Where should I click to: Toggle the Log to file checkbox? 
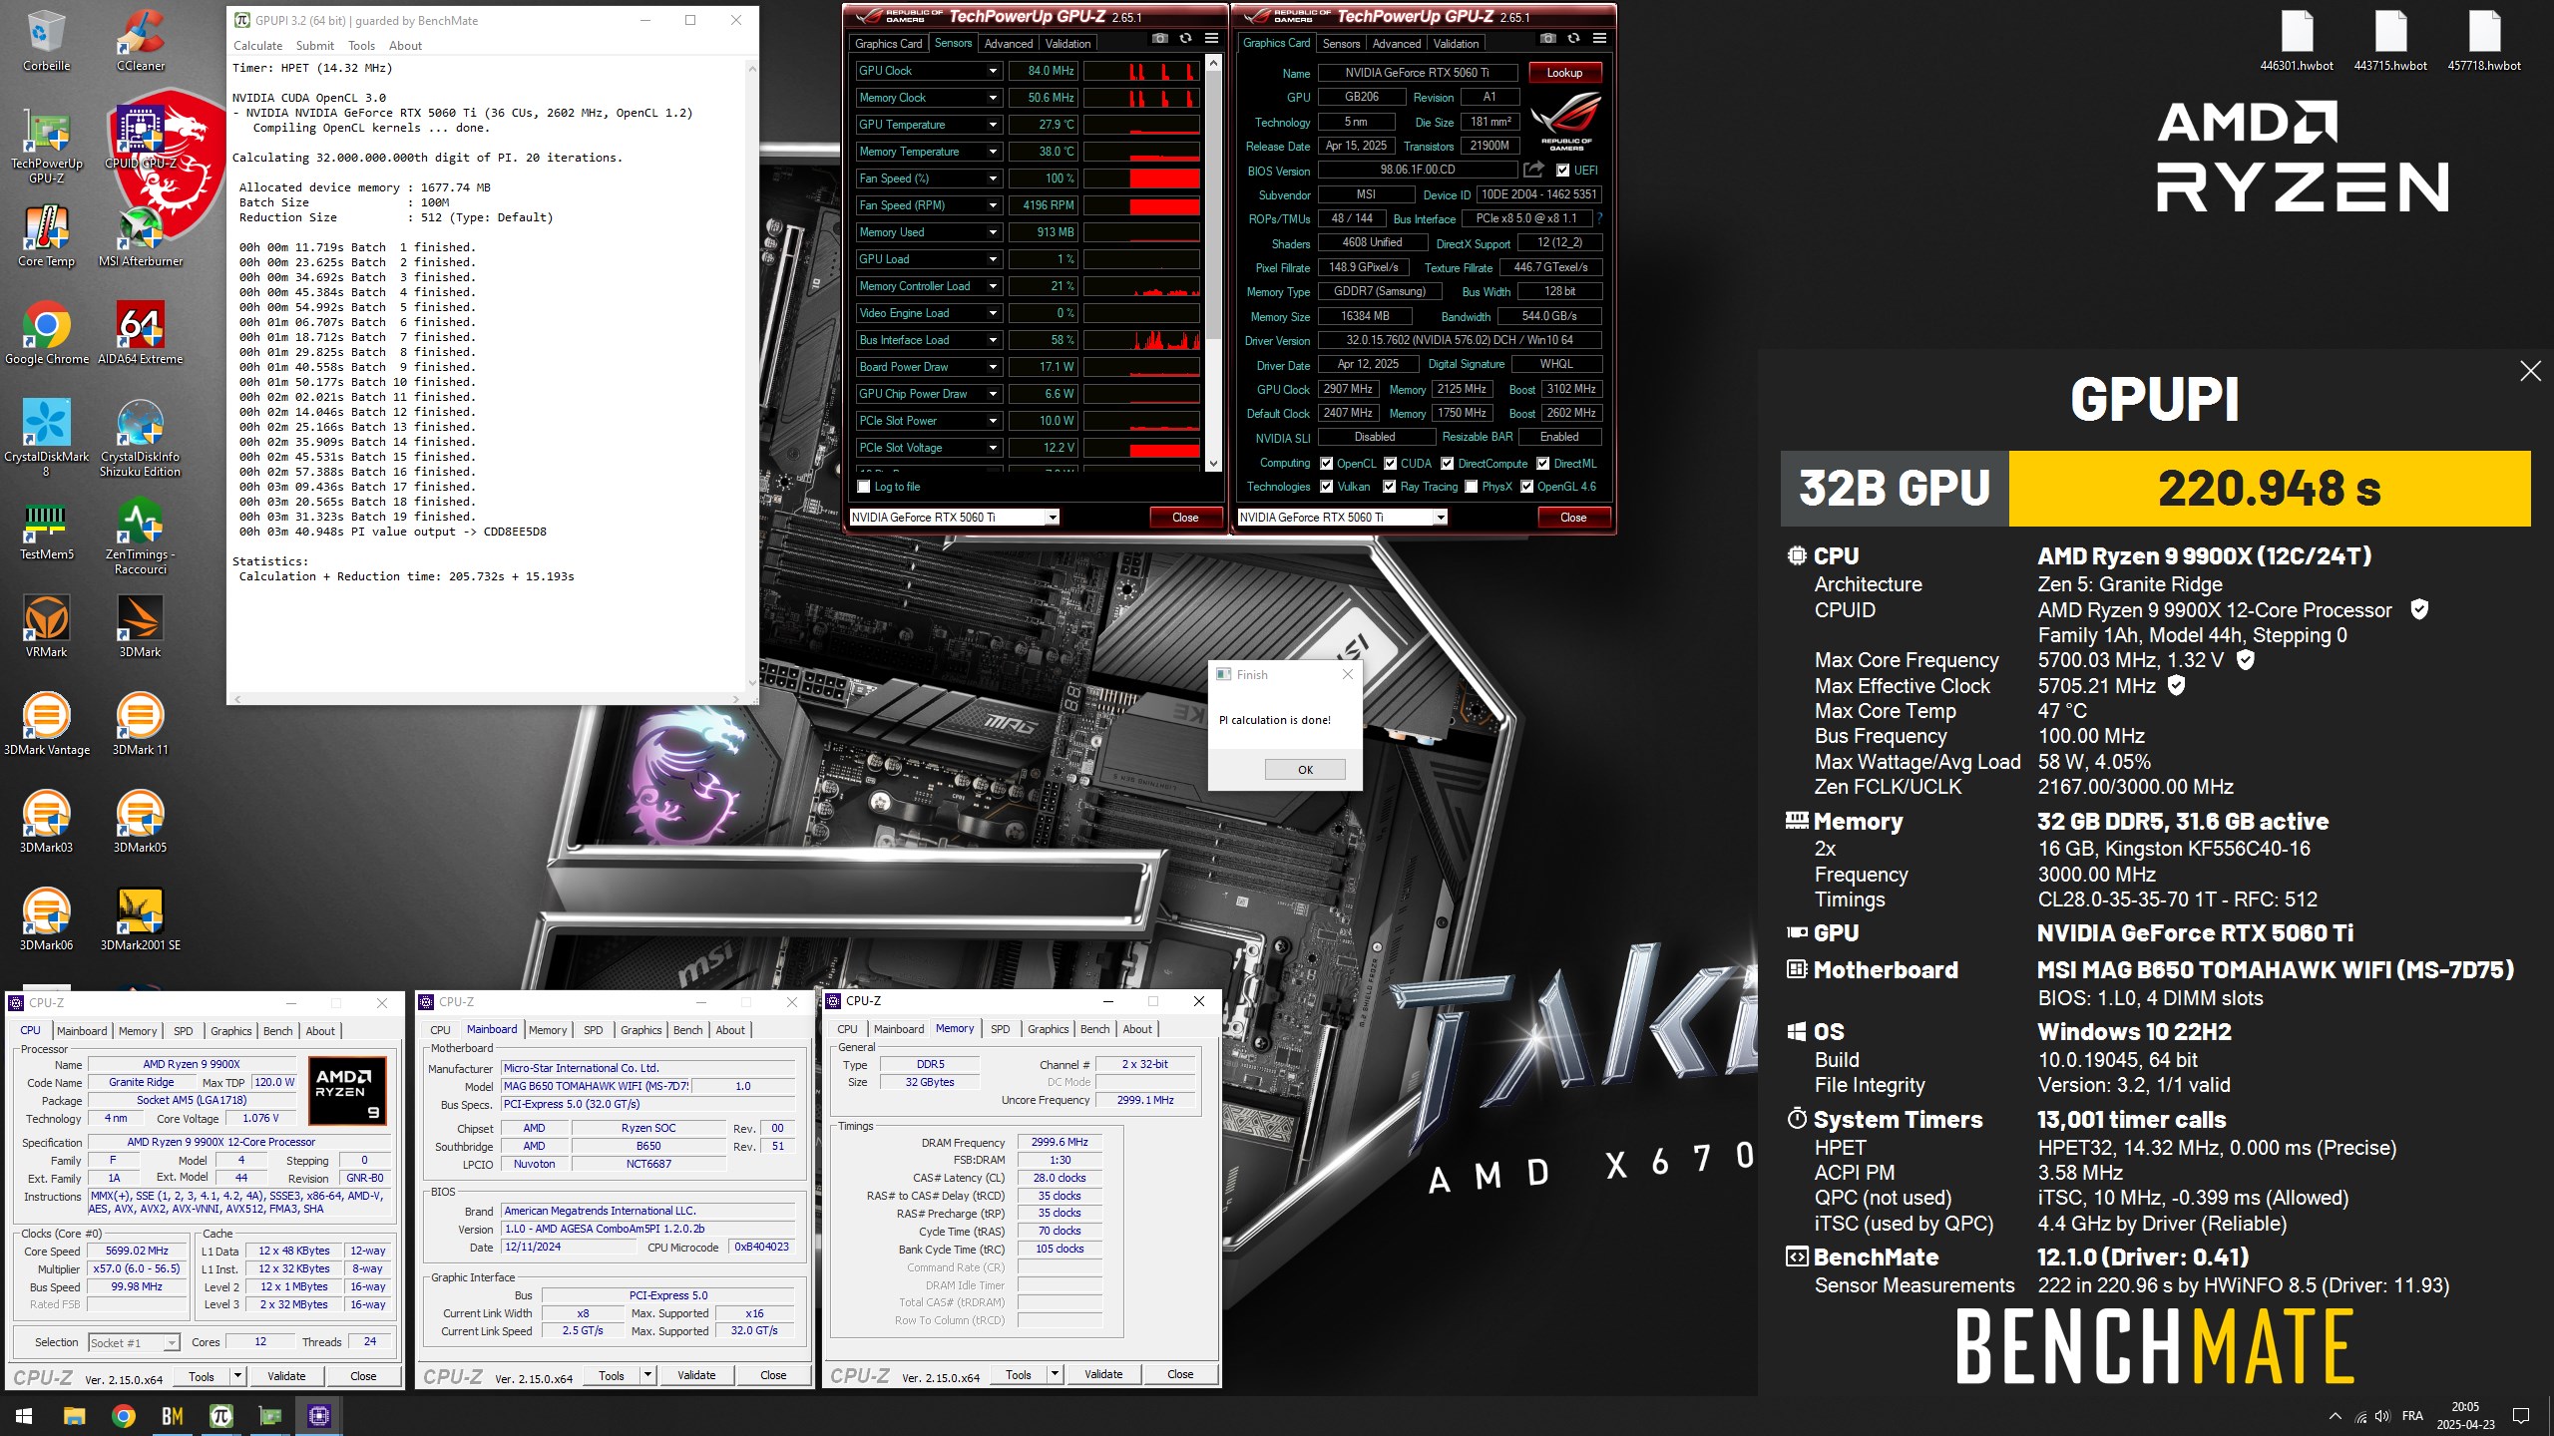tap(864, 487)
